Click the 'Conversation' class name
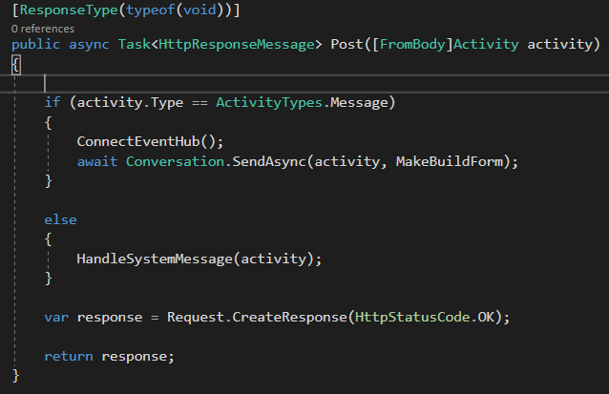 tap(176, 161)
